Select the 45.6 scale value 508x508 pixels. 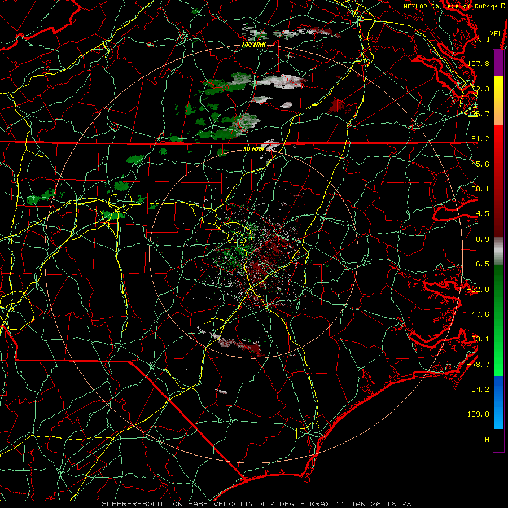pos(480,164)
